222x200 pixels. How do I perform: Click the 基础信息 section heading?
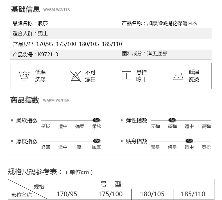click(x=25, y=9)
